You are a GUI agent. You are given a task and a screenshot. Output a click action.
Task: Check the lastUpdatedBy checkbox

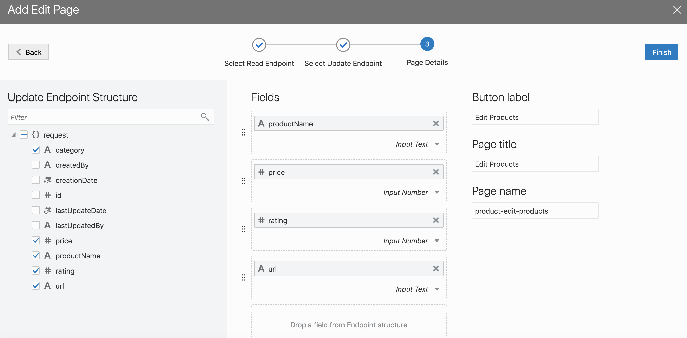[36, 225]
